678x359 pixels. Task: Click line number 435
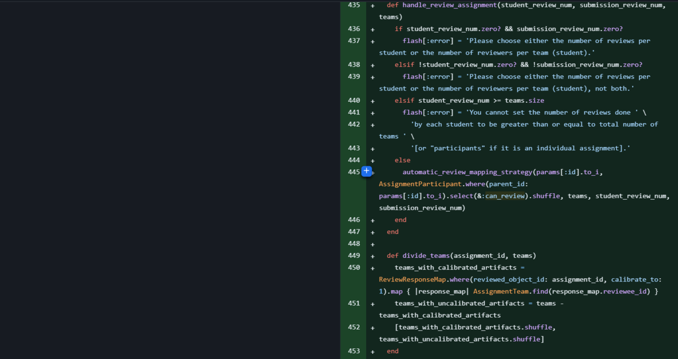pos(354,5)
